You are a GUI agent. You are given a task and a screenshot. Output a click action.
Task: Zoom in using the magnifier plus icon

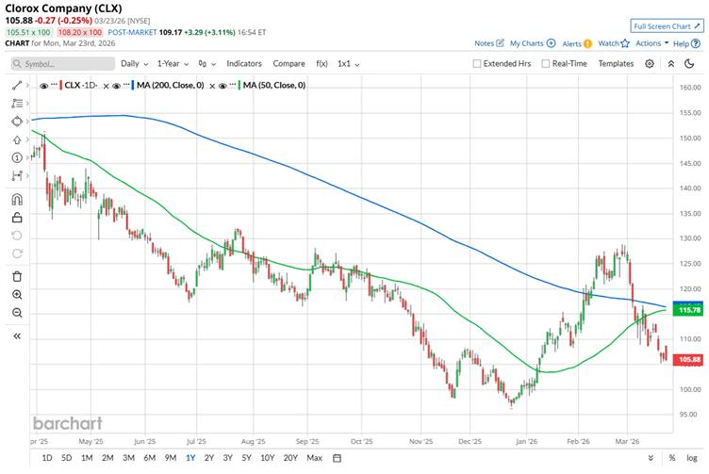pyautogui.click(x=17, y=294)
